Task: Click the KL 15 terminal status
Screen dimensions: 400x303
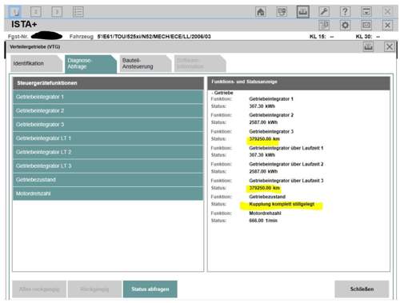Action: pyautogui.click(x=322, y=37)
